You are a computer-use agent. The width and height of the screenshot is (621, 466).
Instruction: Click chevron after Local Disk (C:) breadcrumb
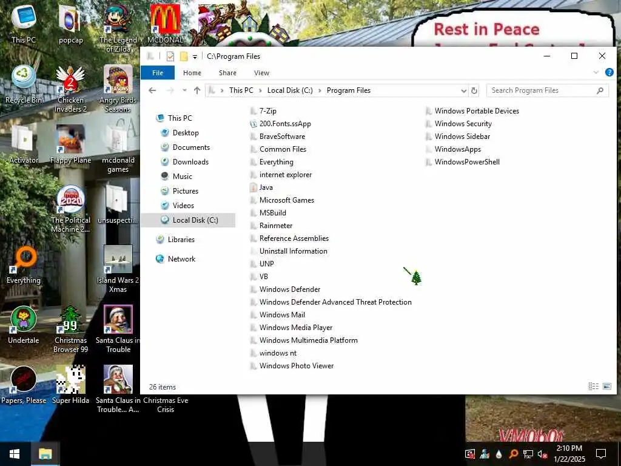pos(320,91)
